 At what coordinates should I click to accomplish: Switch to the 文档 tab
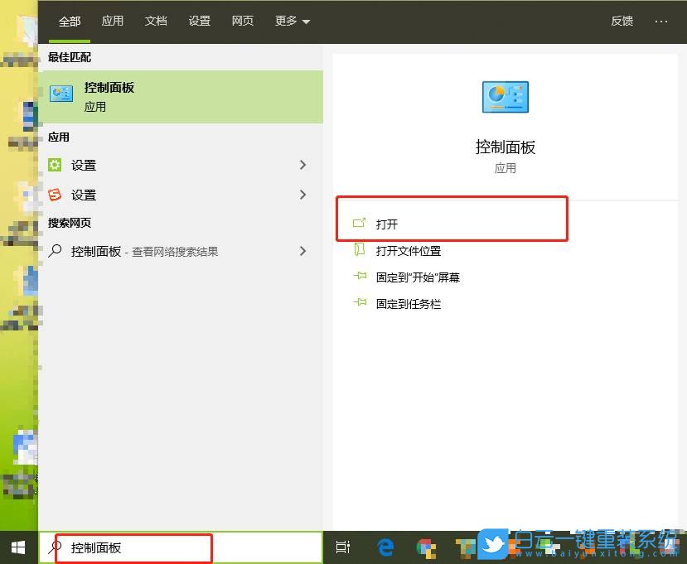(x=156, y=22)
